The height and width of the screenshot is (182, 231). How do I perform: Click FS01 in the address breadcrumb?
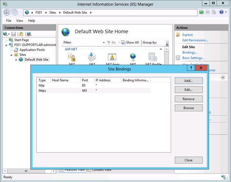(39, 13)
